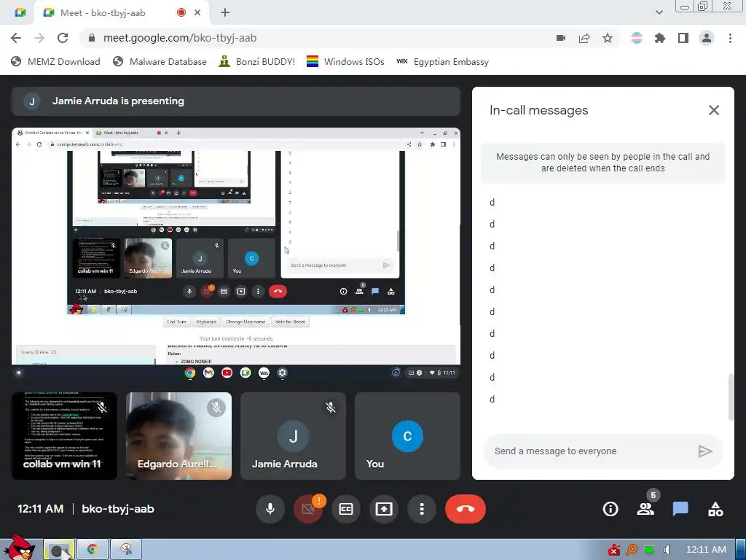Select the Jamie Arruda participant tile

tap(293, 436)
